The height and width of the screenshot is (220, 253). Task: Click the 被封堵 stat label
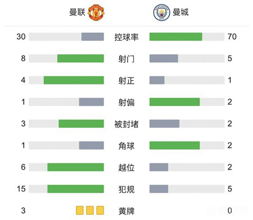coord(126,124)
